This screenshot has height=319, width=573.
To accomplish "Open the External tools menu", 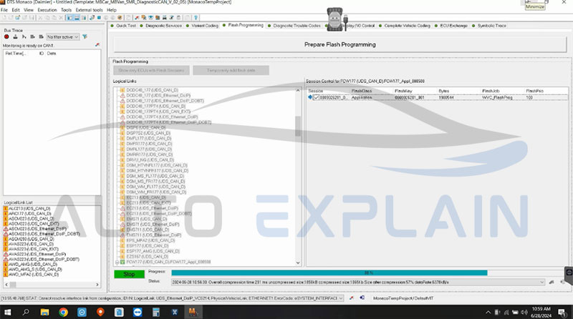I will pyautogui.click(x=89, y=10).
